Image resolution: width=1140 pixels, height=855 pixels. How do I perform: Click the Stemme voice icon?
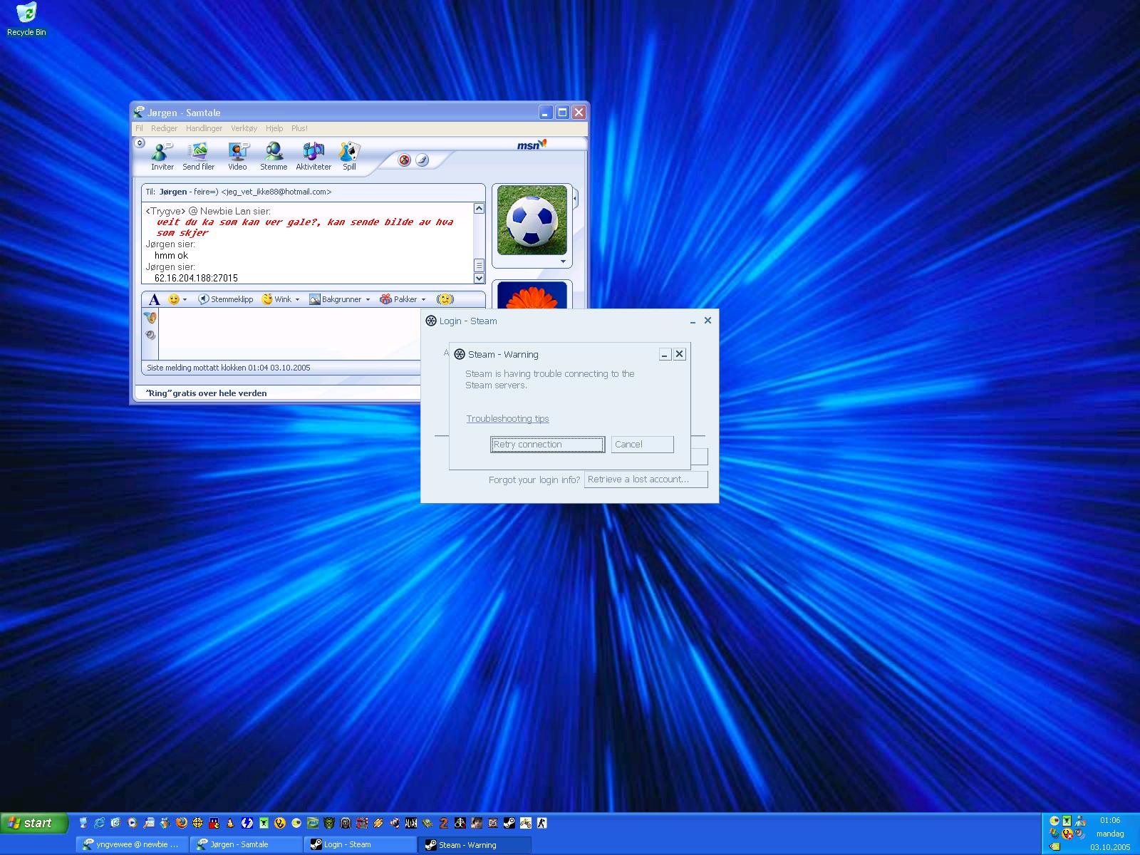(274, 157)
